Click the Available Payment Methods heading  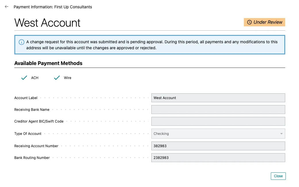(x=48, y=63)
